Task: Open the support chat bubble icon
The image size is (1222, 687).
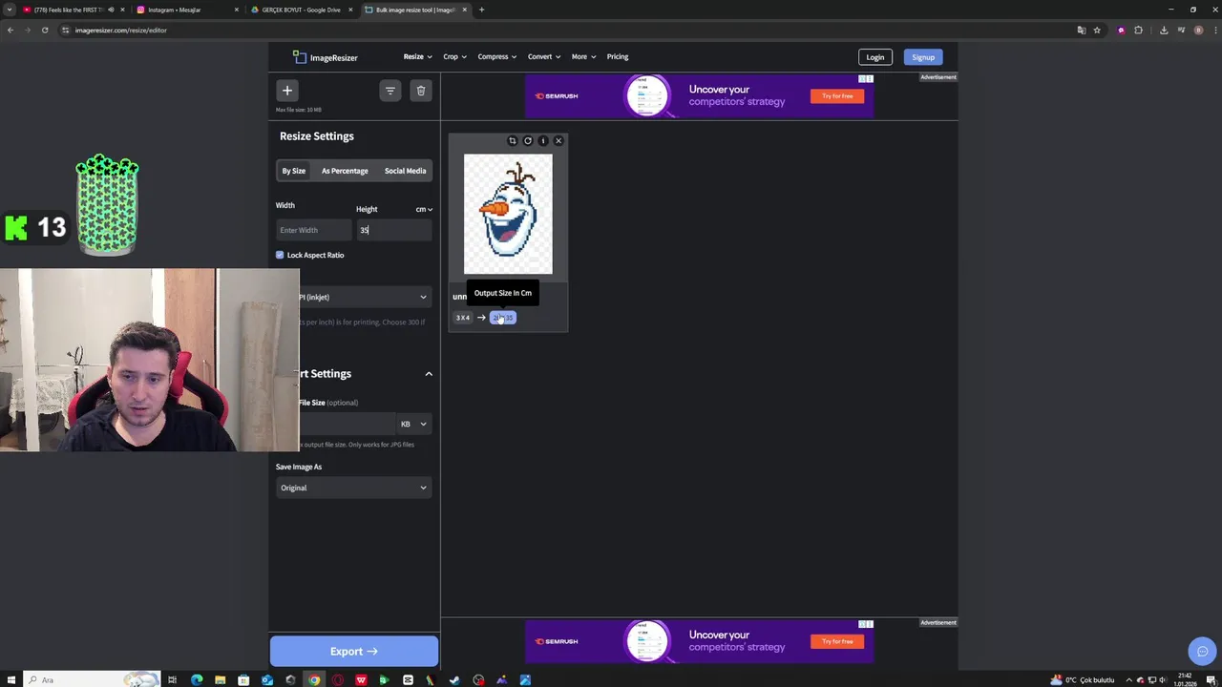Action: point(1202,652)
